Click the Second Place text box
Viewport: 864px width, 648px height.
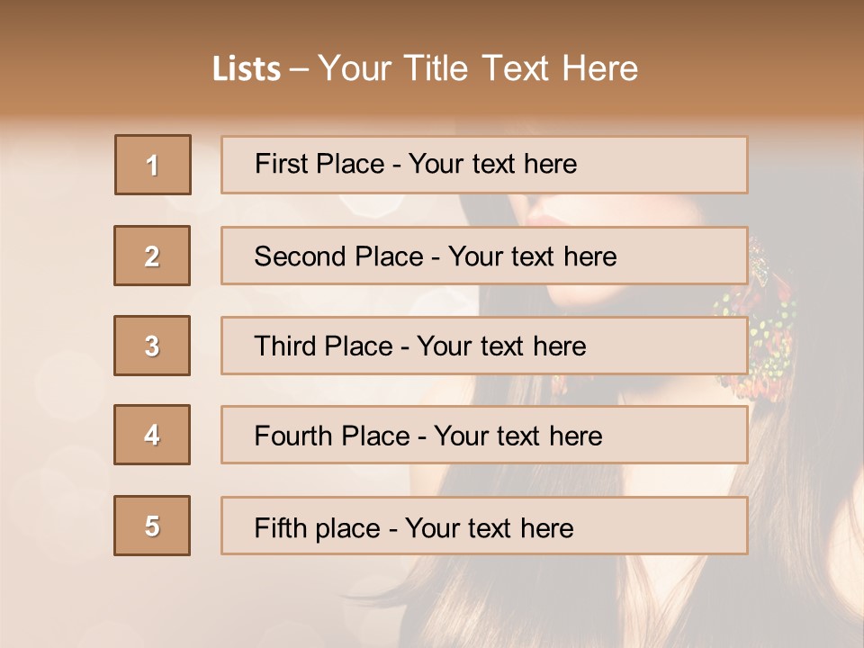click(484, 256)
